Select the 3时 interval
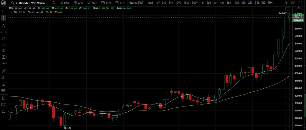 pyautogui.click(x=215, y=3)
